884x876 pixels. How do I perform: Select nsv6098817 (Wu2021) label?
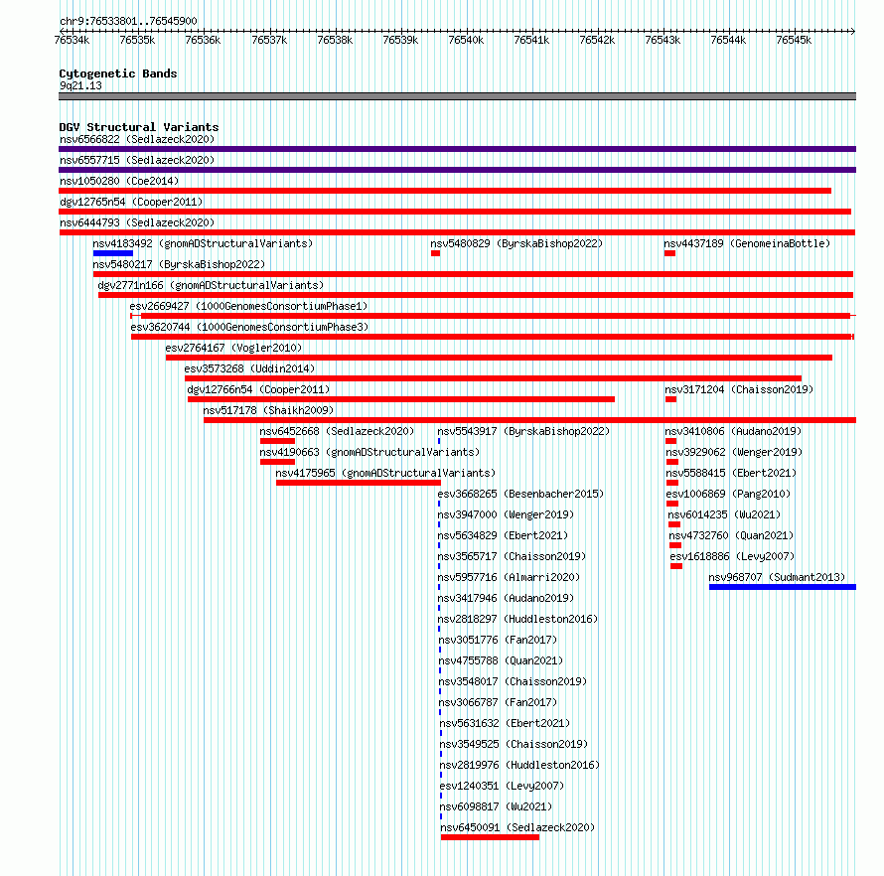(x=496, y=806)
